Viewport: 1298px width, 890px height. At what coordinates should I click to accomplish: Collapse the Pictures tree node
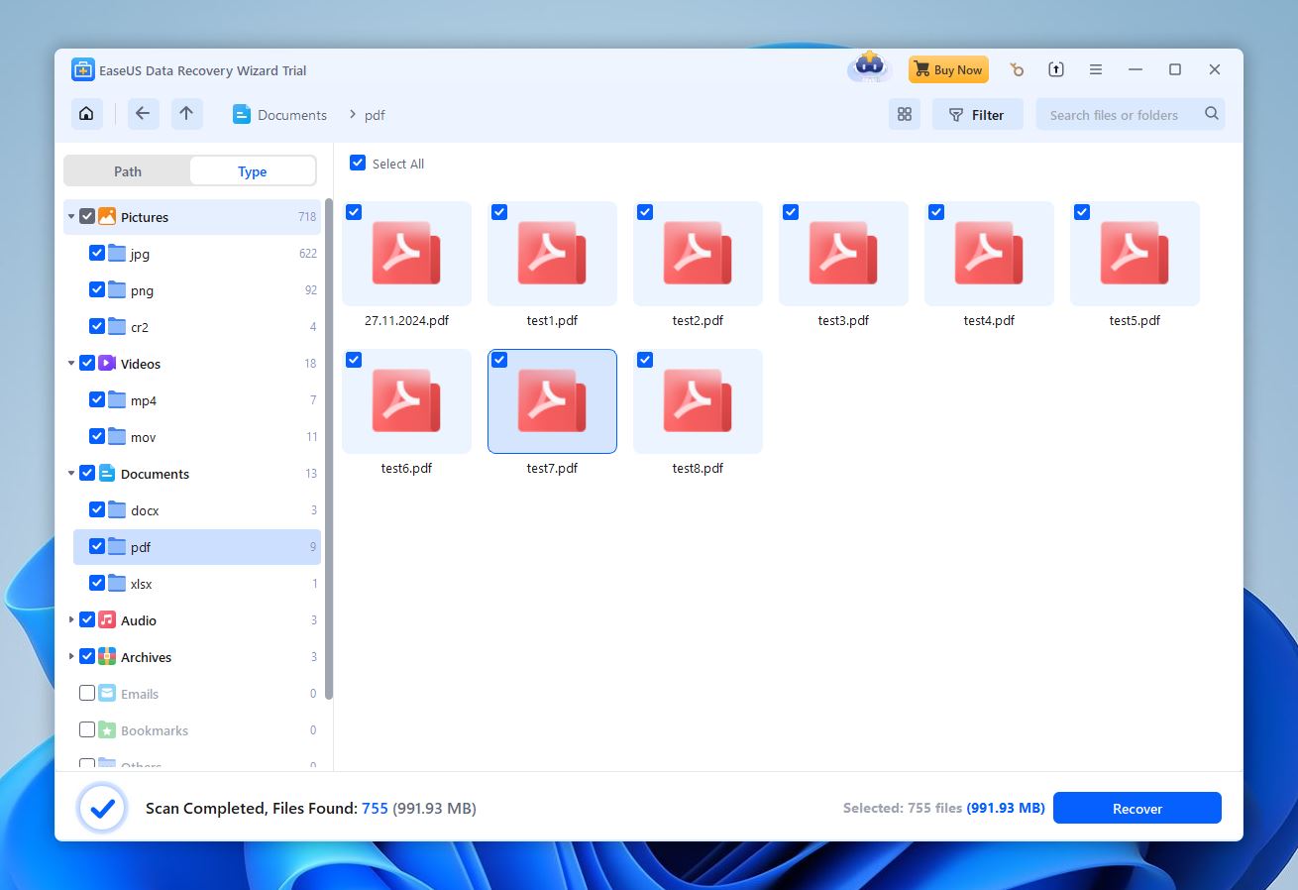click(x=71, y=217)
